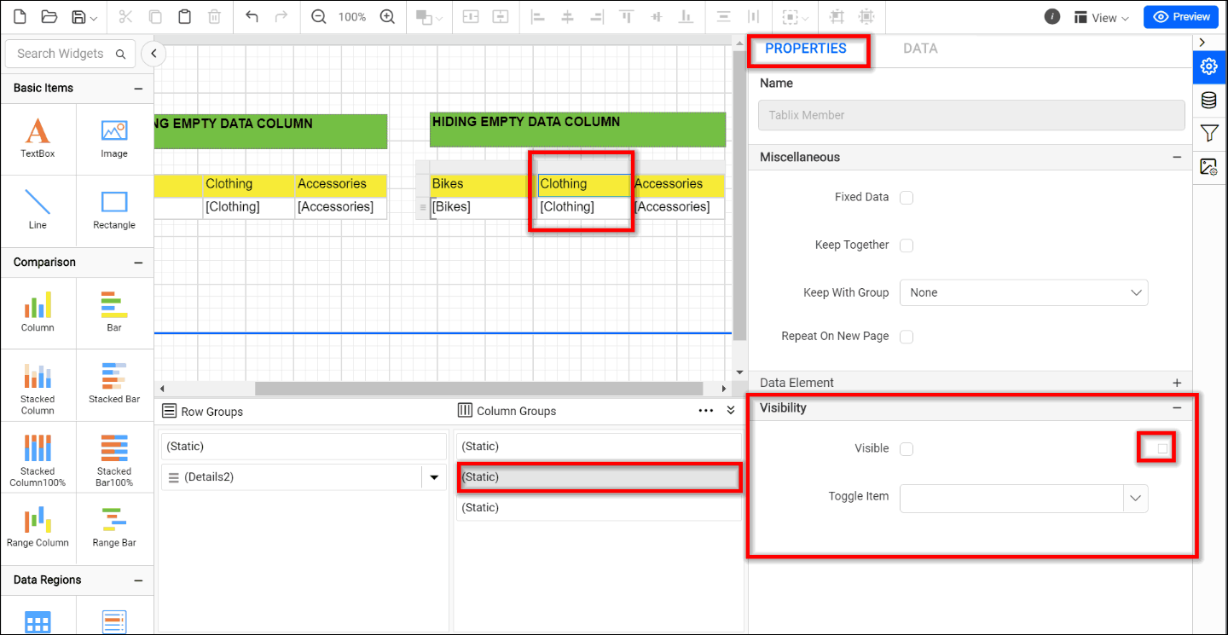
Task: Select the Rectangle widget
Action: click(114, 210)
